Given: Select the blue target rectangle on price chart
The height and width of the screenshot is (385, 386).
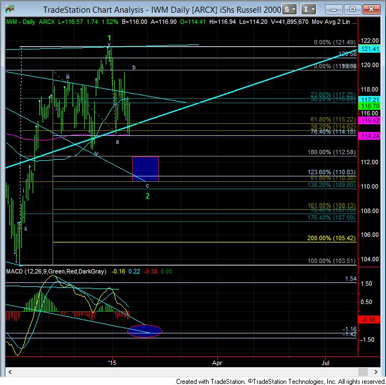Looking at the screenshot, I should pos(146,169).
